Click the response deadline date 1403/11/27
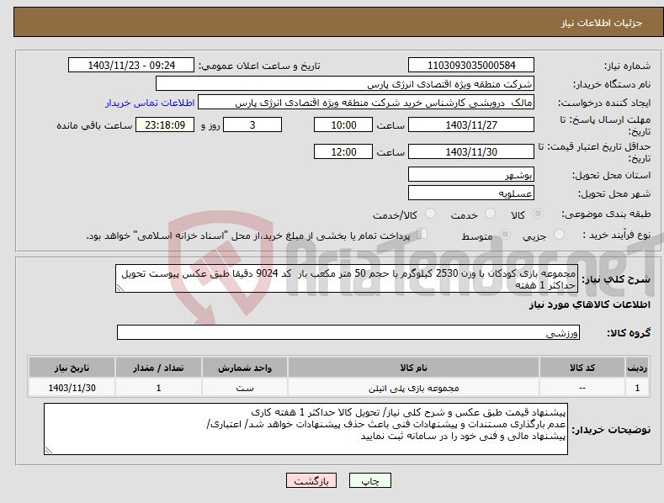The width and height of the screenshot is (664, 503). tap(471, 124)
